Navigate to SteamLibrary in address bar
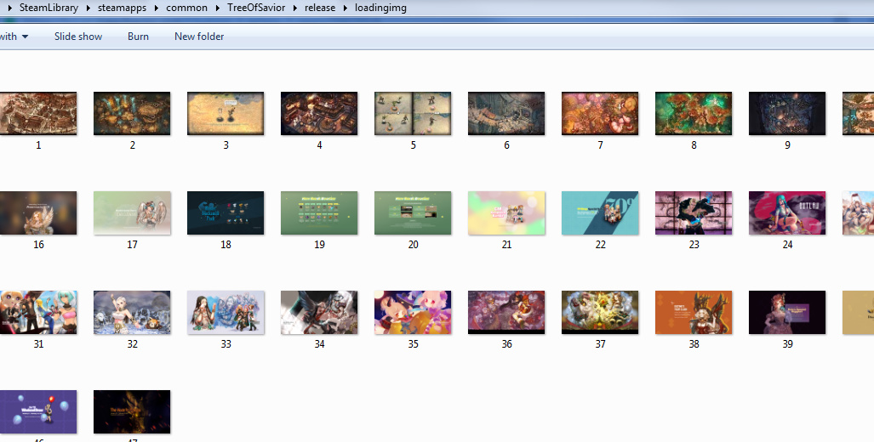Screen dimensions: 874x442 click(49, 8)
